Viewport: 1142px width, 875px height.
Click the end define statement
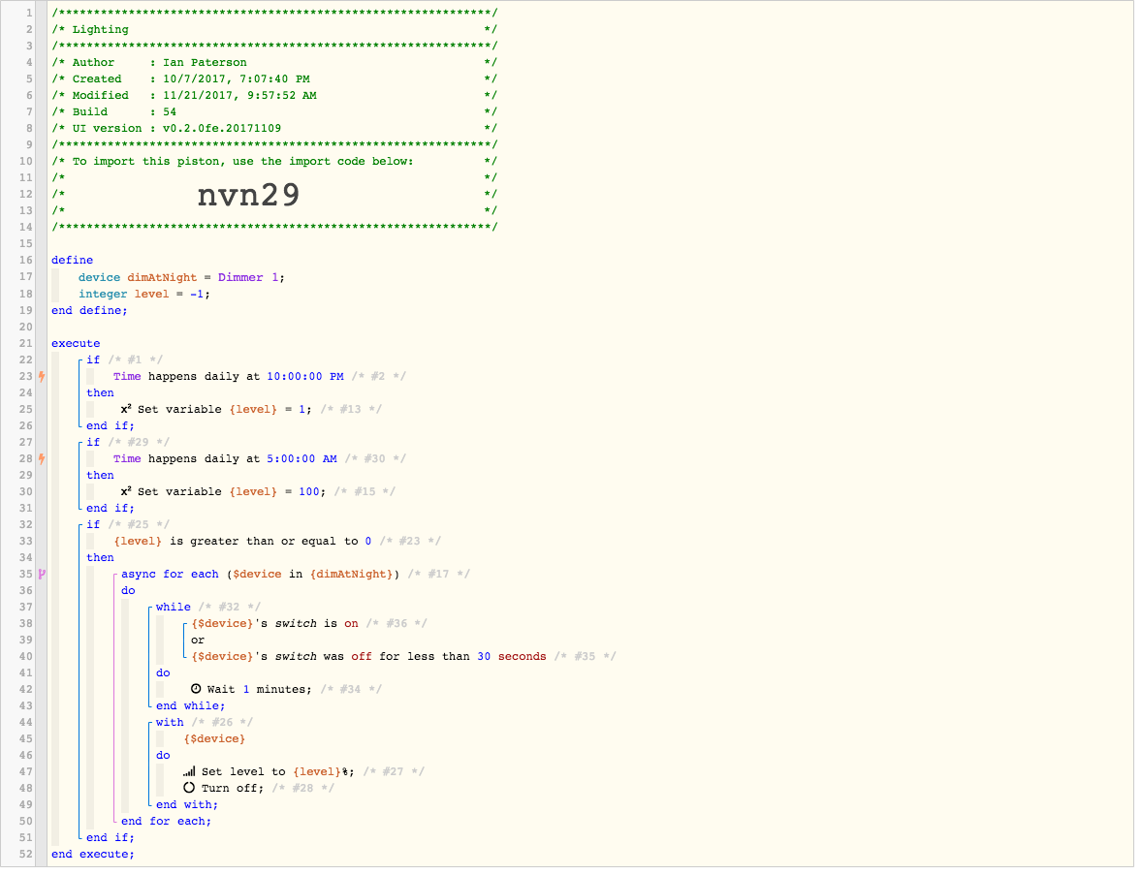89,312
